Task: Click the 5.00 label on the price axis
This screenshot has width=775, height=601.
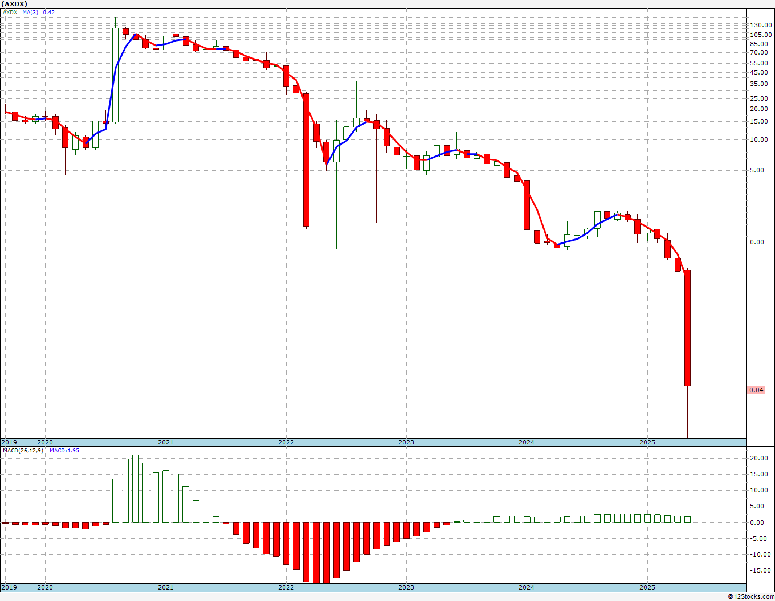Action: 757,170
